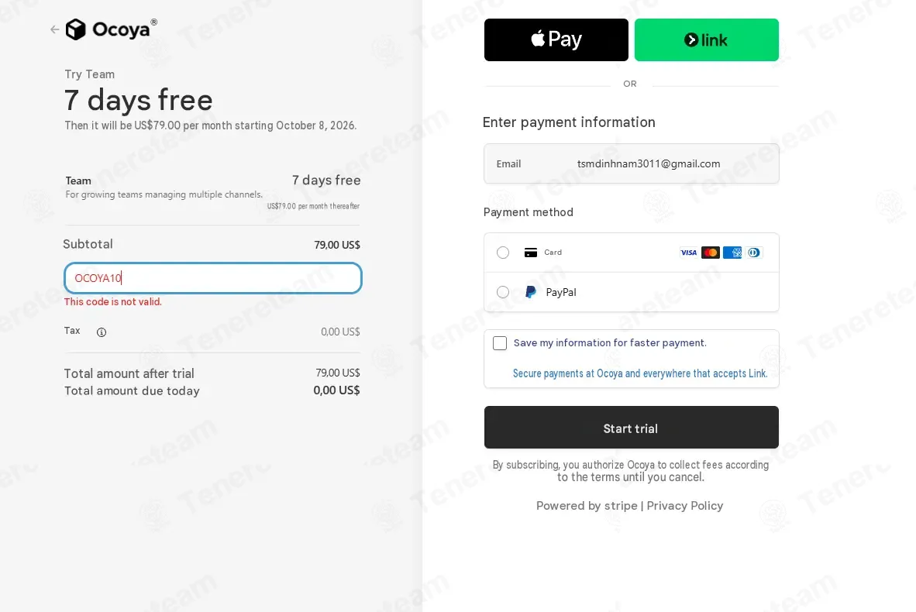Pay with the Apple Pay button
This screenshot has height=612, width=916.
[556, 40]
